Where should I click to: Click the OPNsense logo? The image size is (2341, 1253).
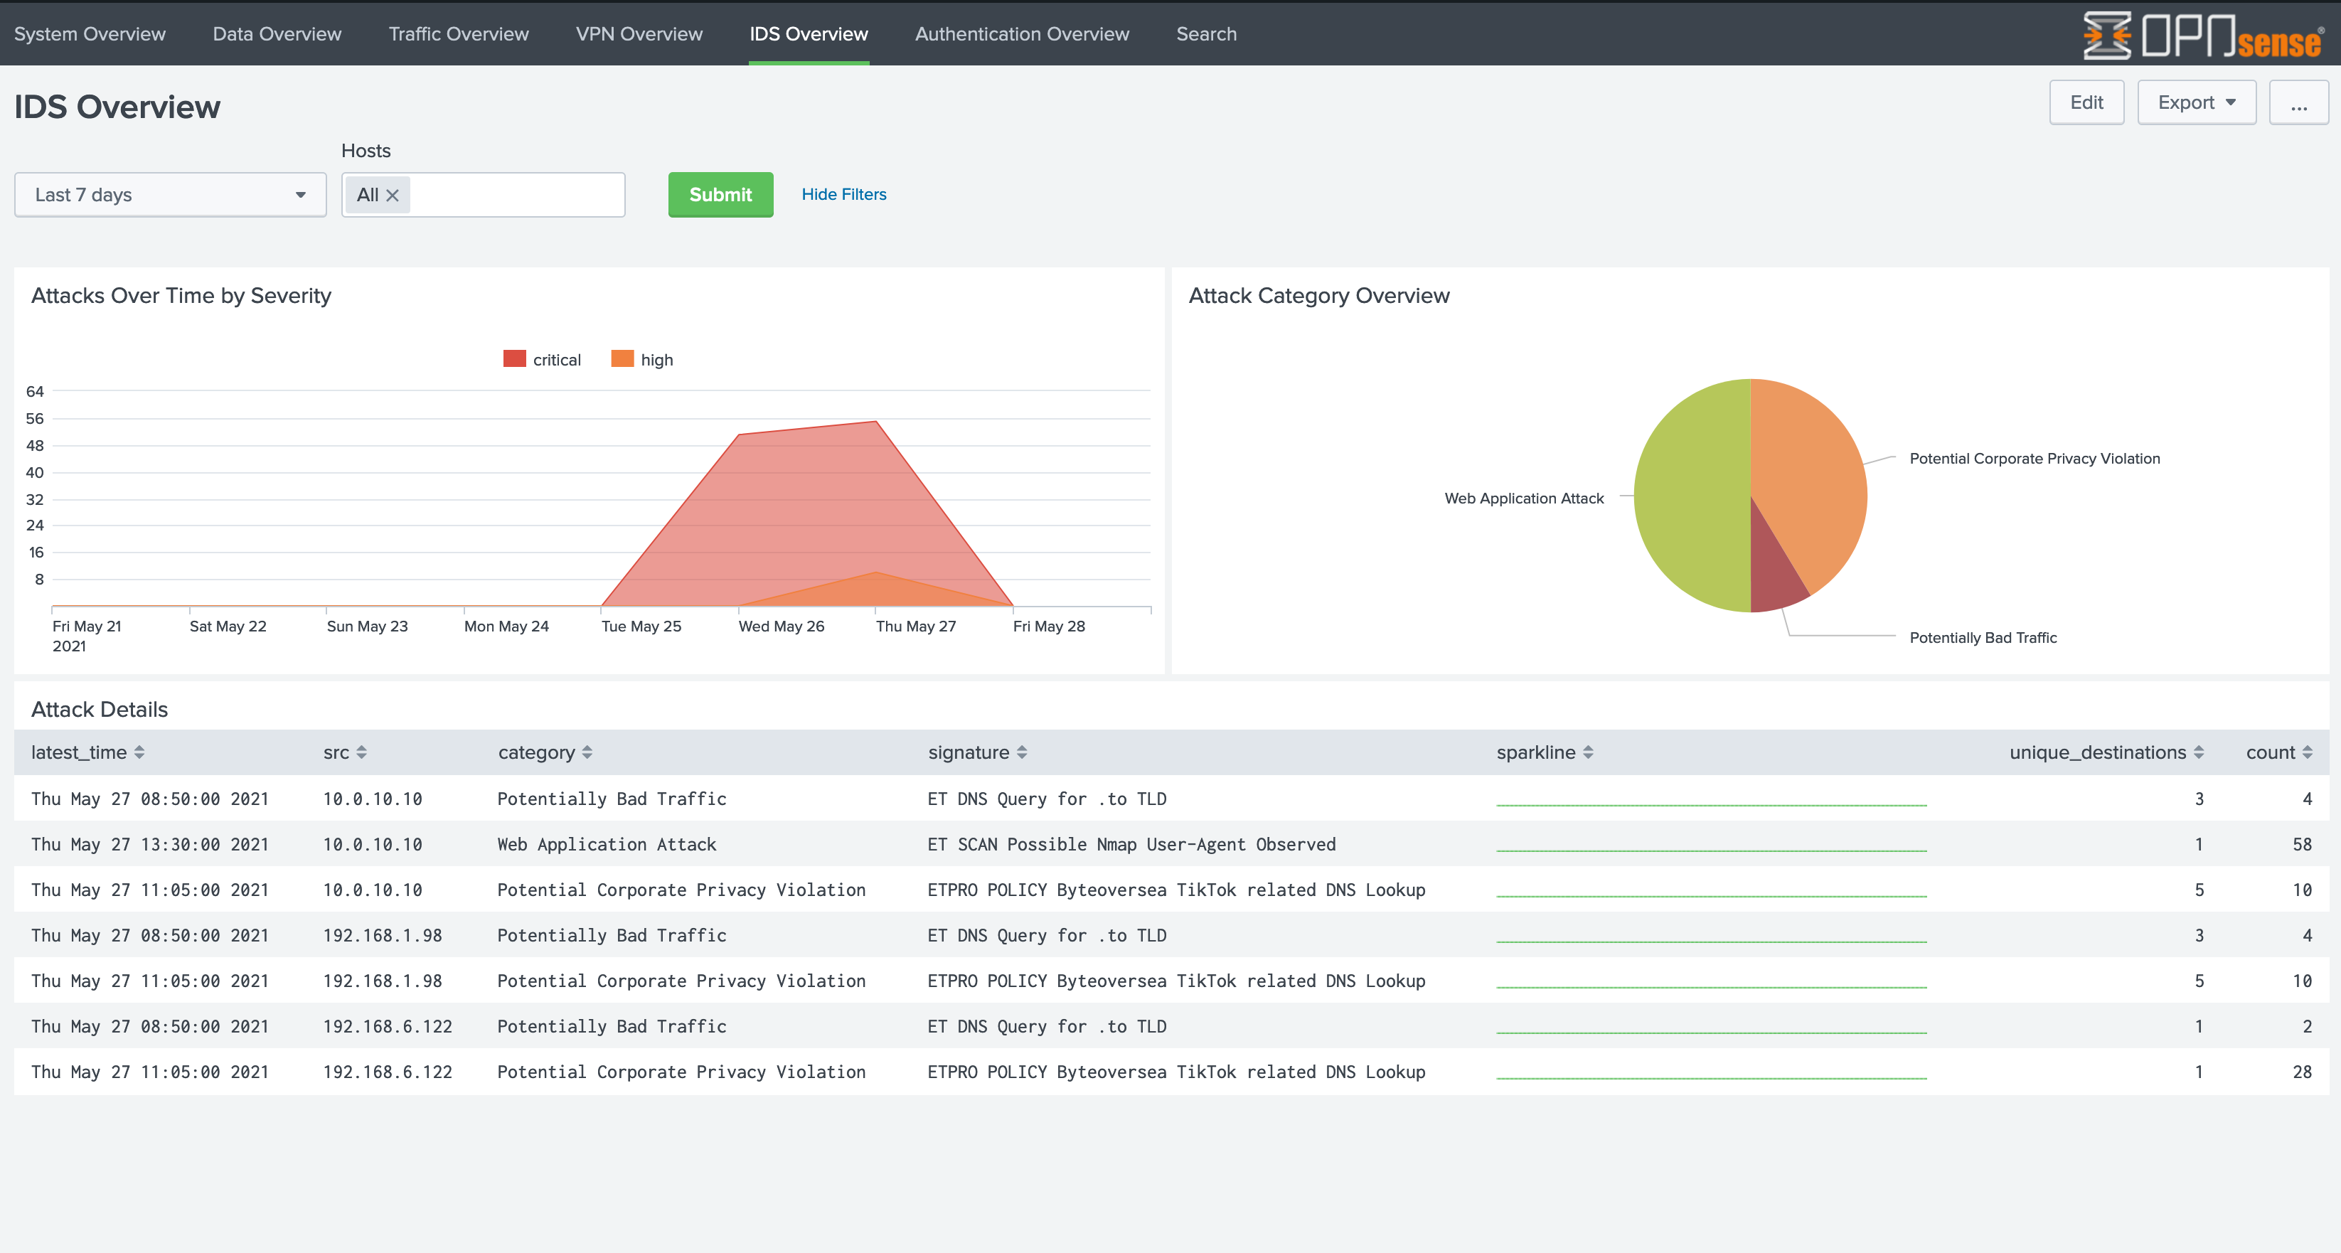(2203, 36)
